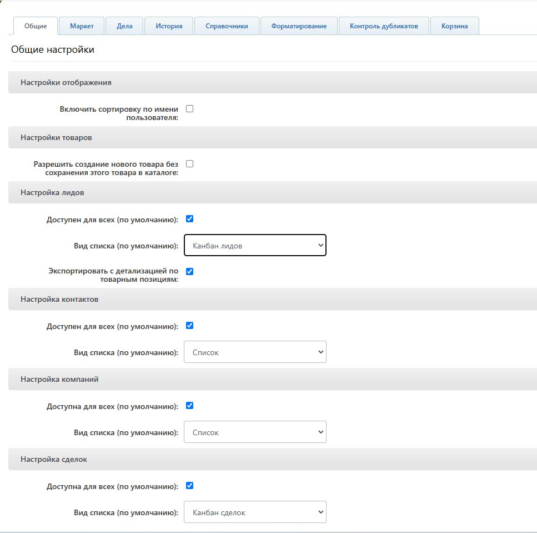Open the Дела tab
This screenshot has height=533, width=537.
click(x=124, y=26)
